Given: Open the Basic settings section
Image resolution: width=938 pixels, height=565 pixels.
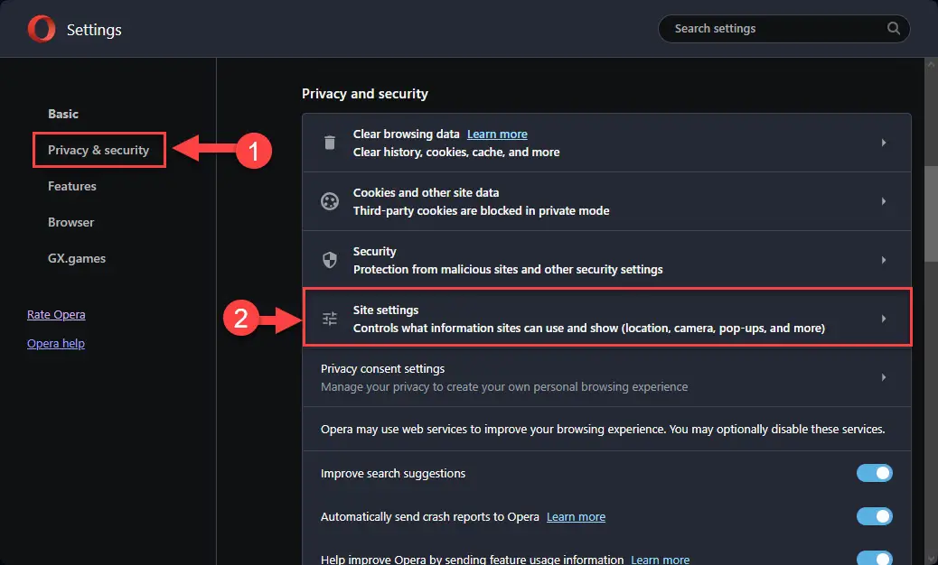Looking at the screenshot, I should (x=63, y=114).
